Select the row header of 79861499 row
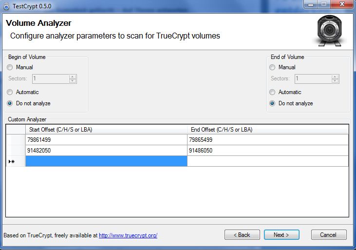The width and height of the screenshot is (356, 250). pos(16,140)
